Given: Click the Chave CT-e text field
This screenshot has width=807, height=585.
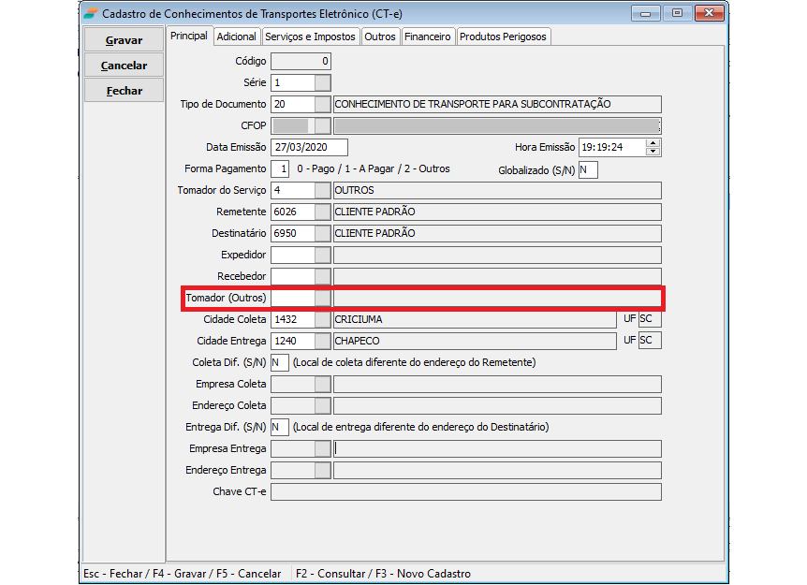Looking at the screenshot, I should click(x=465, y=491).
